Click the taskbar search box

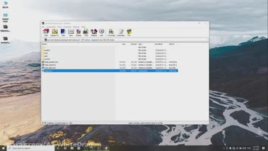pyautogui.click(x=31, y=148)
